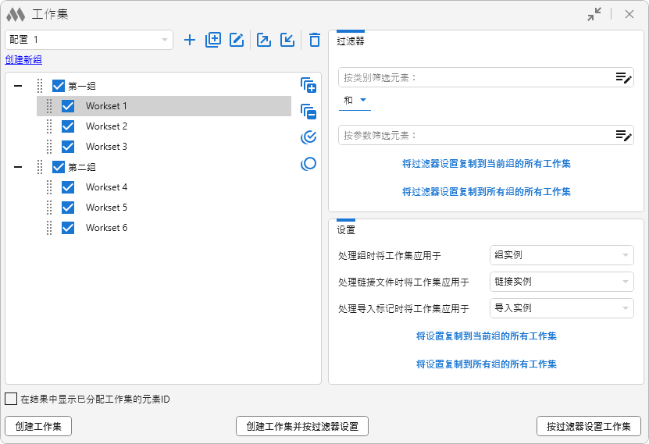Click the import configuration icon

[287, 40]
